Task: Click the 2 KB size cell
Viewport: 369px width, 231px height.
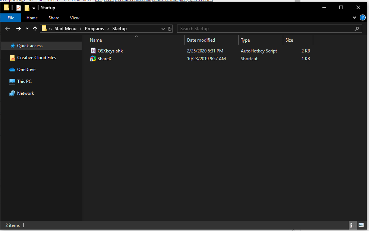Action: point(306,51)
